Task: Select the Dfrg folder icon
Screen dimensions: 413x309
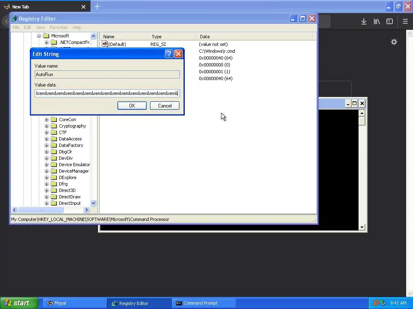Action: (54, 184)
